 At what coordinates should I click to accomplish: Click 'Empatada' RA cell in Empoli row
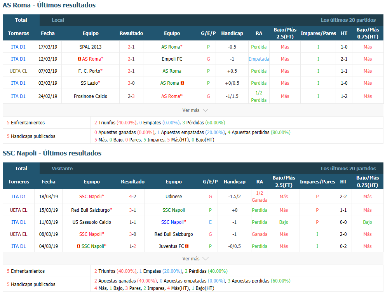[259, 59]
